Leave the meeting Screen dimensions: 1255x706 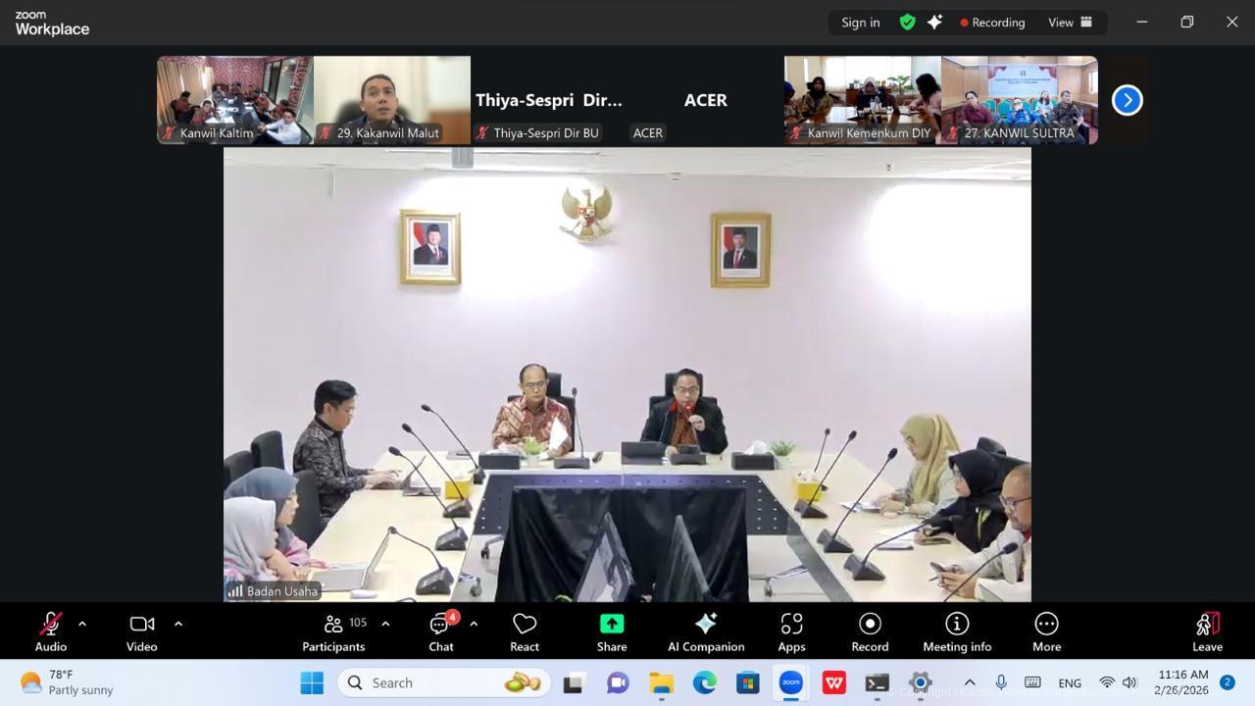(1207, 631)
